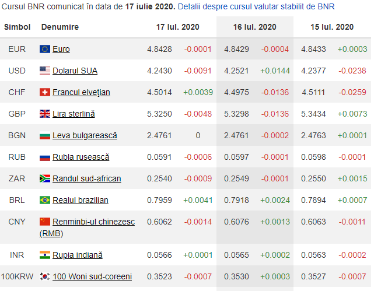This screenshot has height=291, width=374.
Task: Open the Francul elvețian link
Action: pos(81,92)
